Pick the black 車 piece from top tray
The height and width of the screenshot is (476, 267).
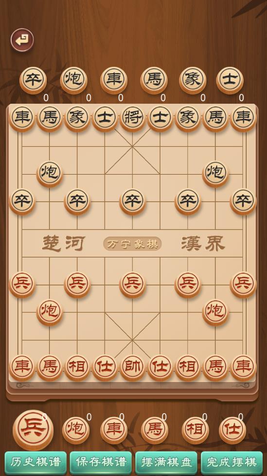point(114,80)
